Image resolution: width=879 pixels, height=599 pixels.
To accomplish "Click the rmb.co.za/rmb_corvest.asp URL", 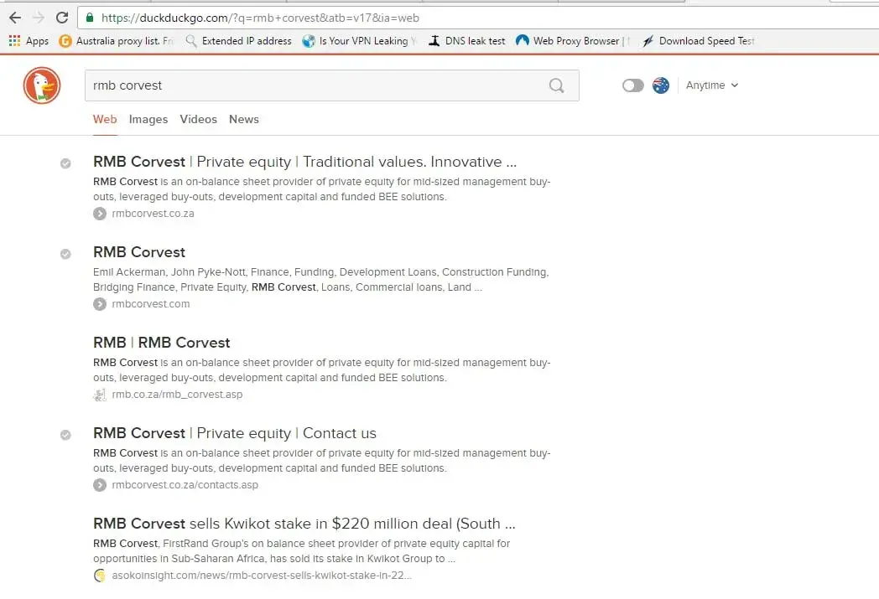I will pyautogui.click(x=177, y=395).
